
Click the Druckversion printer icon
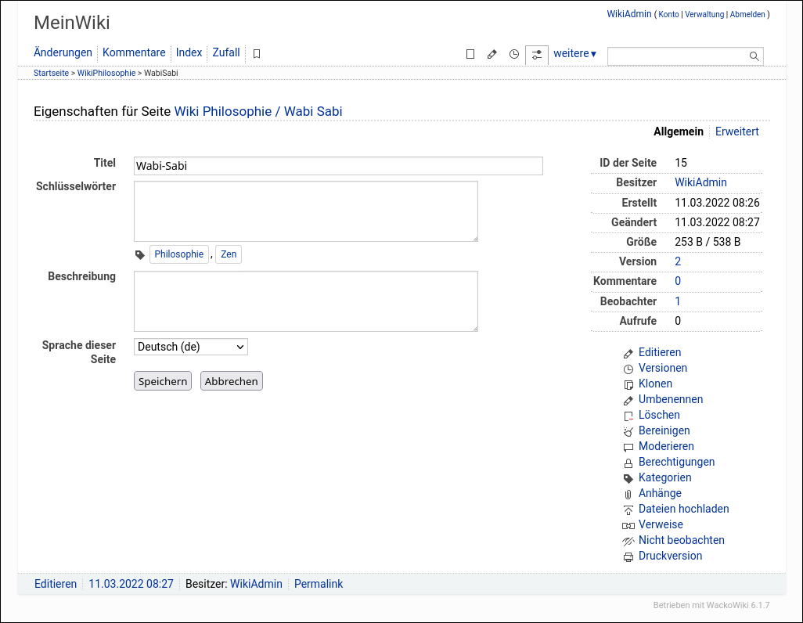[x=628, y=556]
